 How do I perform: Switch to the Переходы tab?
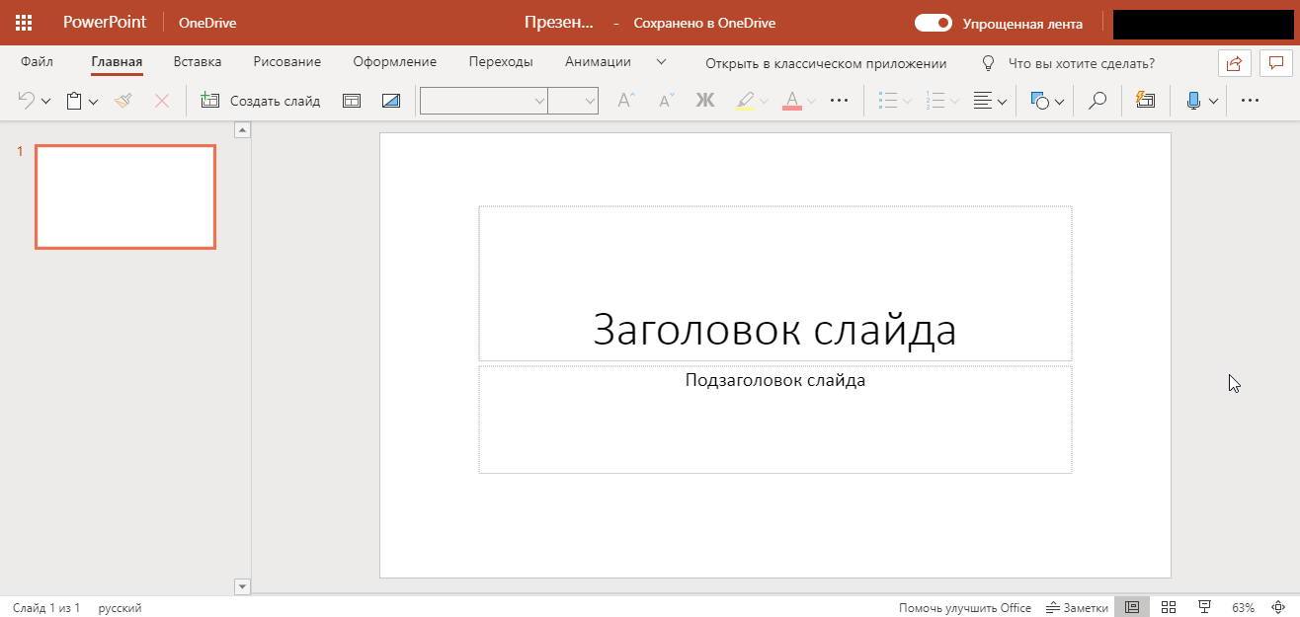point(501,62)
